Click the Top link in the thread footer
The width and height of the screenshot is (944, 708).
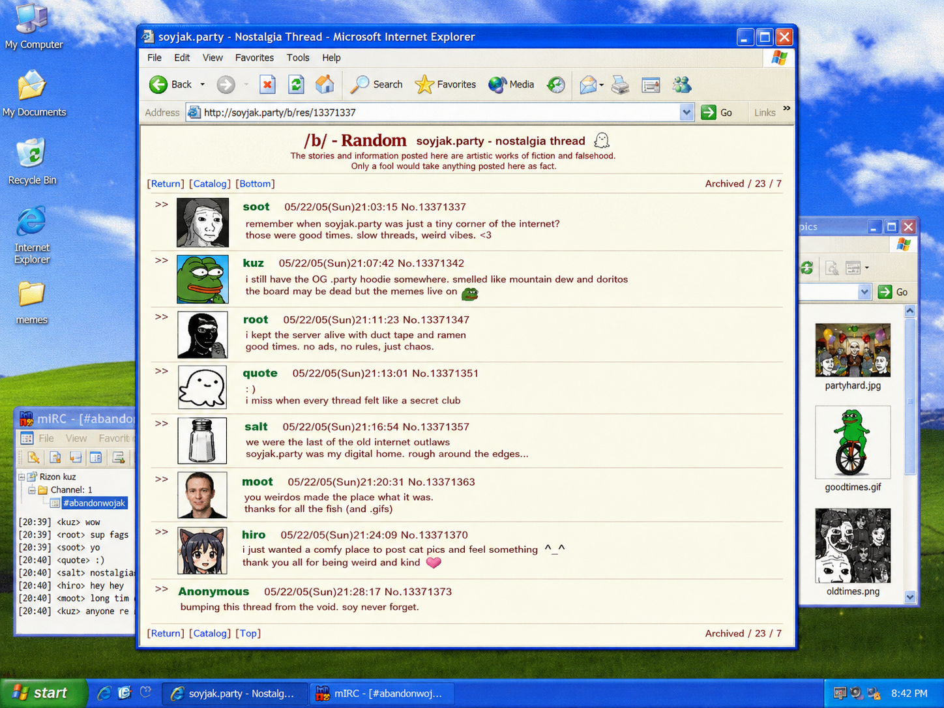tap(248, 633)
